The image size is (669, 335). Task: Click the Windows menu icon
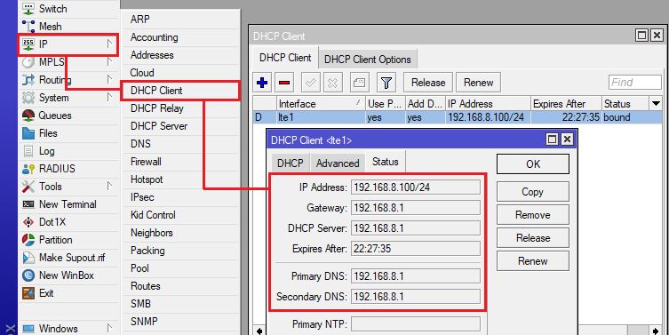[x=28, y=329]
